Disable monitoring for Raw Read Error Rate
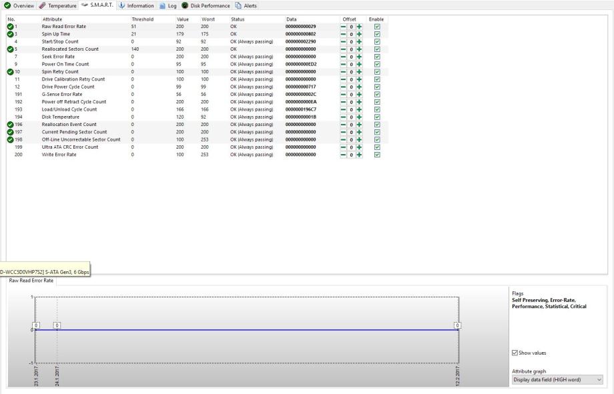The image size is (614, 394). 377,27
